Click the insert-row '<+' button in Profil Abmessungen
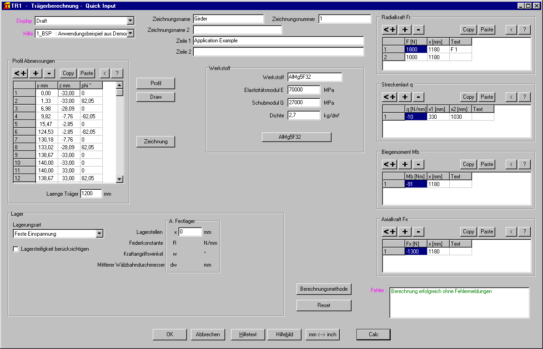 20,73
